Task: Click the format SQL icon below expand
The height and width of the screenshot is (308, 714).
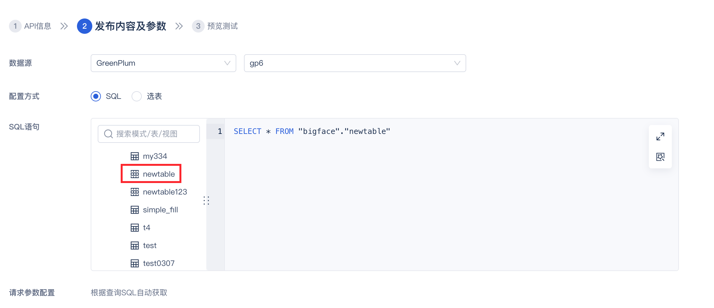Action: (660, 157)
